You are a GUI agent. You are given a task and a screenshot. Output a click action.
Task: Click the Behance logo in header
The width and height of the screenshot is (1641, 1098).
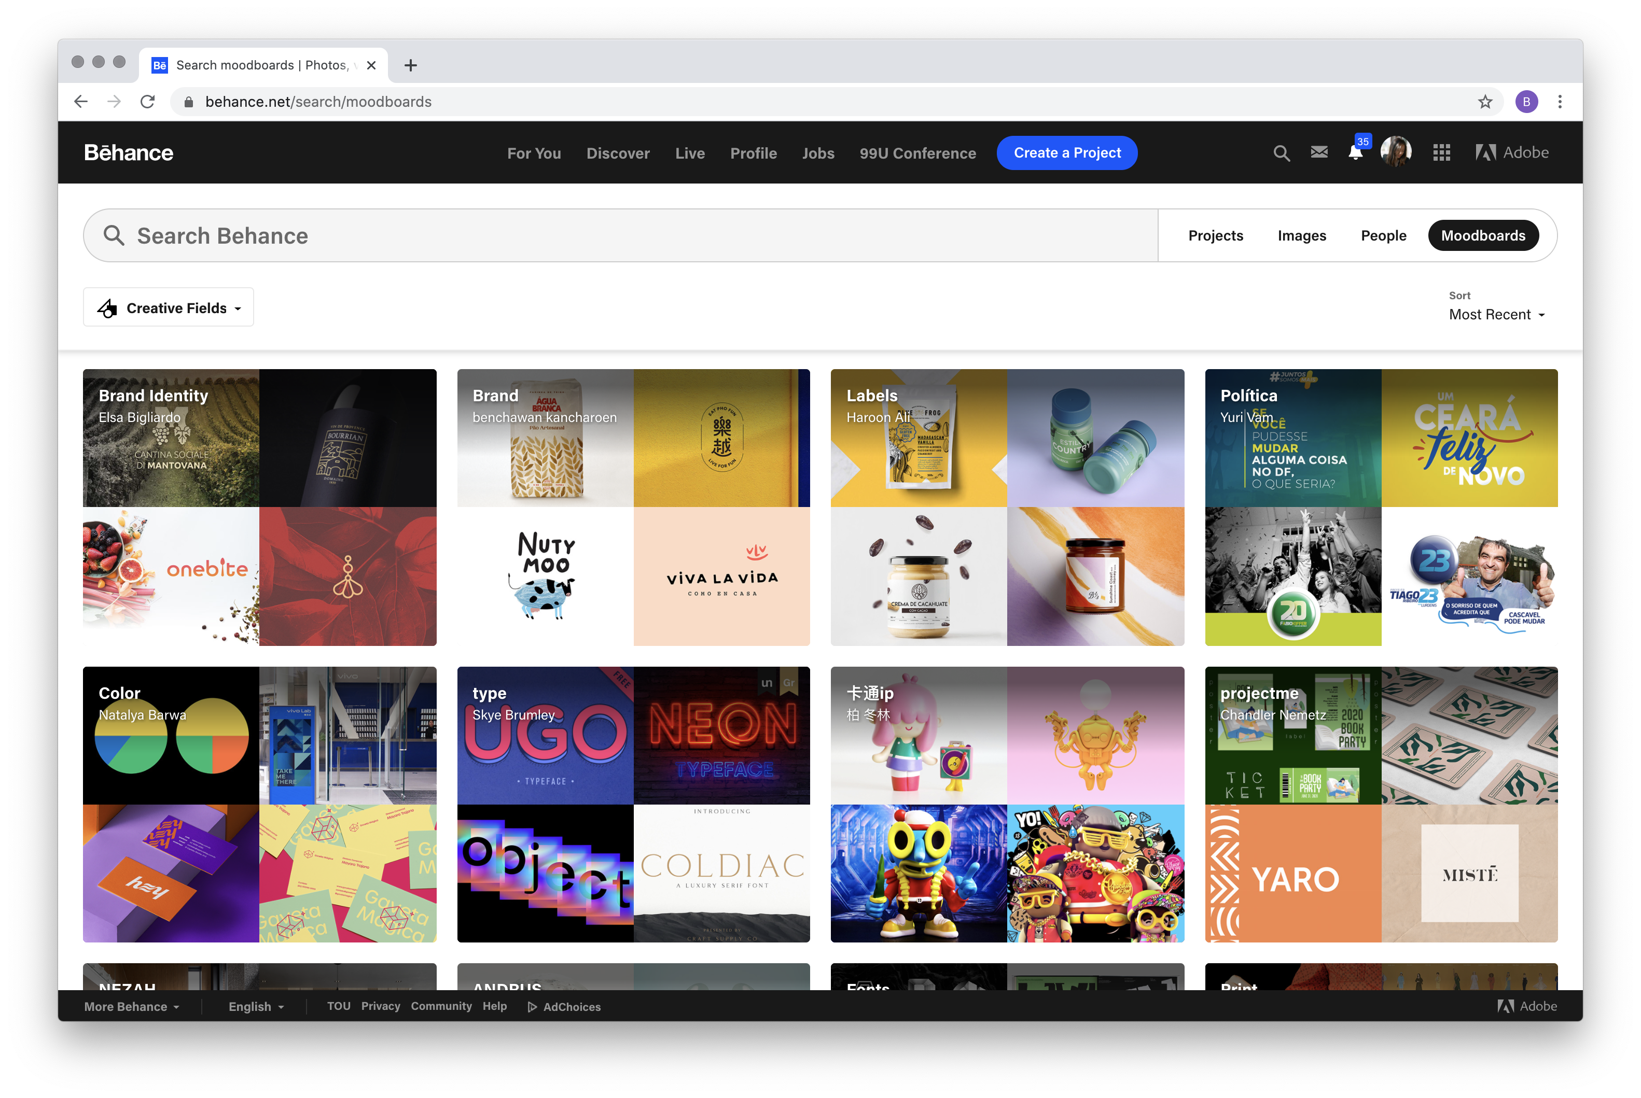tap(128, 152)
